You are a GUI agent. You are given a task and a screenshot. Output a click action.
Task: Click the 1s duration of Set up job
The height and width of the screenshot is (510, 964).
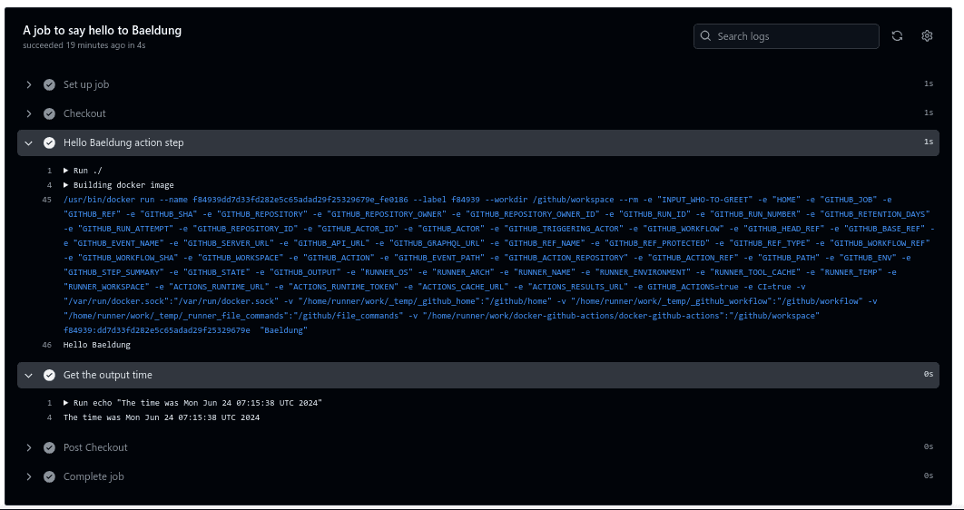(929, 83)
